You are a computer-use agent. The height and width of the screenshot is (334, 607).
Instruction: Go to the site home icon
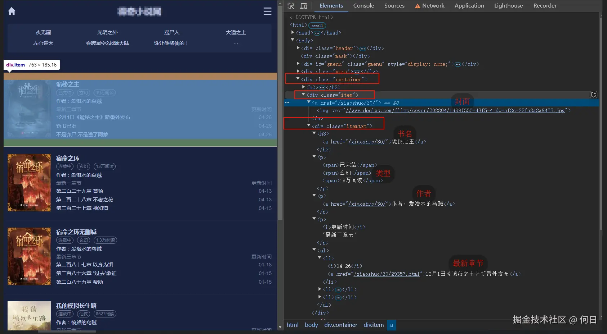12,12
